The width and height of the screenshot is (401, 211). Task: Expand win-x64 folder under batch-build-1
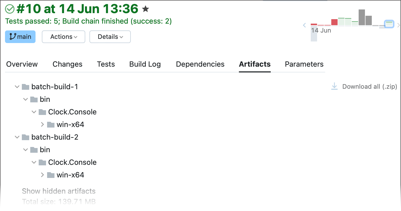tap(42, 124)
